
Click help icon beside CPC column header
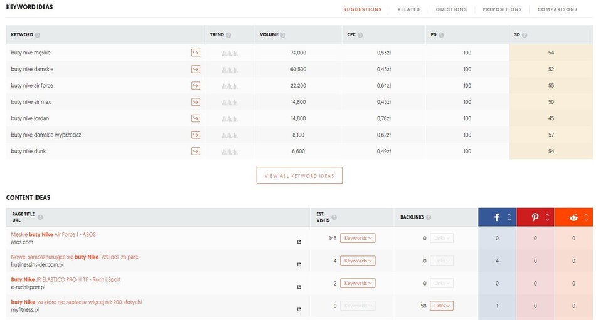tap(360, 35)
